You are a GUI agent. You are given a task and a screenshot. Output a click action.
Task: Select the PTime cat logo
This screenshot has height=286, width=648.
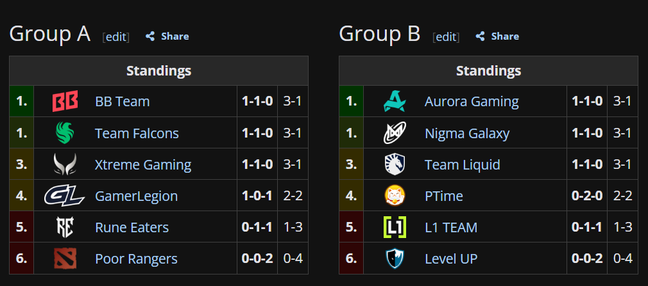395,195
